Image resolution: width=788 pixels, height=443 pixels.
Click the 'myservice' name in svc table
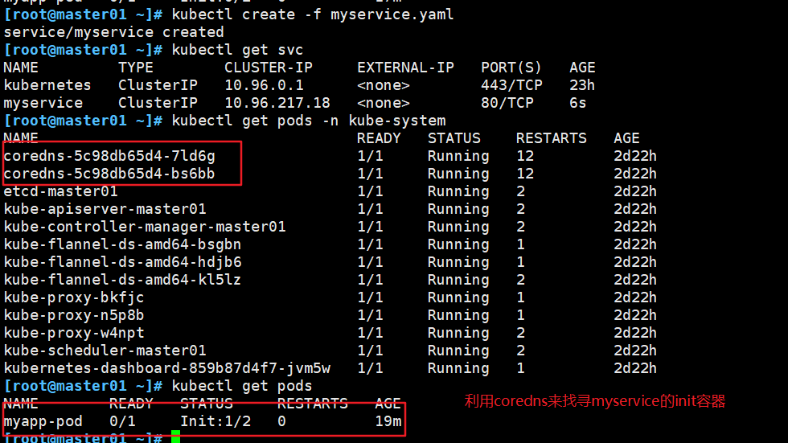click(43, 103)
